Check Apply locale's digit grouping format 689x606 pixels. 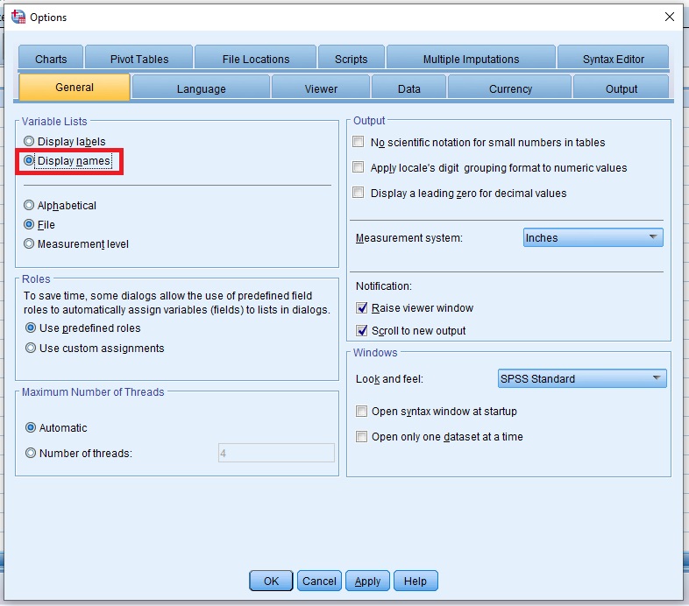click(x=359, y=167)
